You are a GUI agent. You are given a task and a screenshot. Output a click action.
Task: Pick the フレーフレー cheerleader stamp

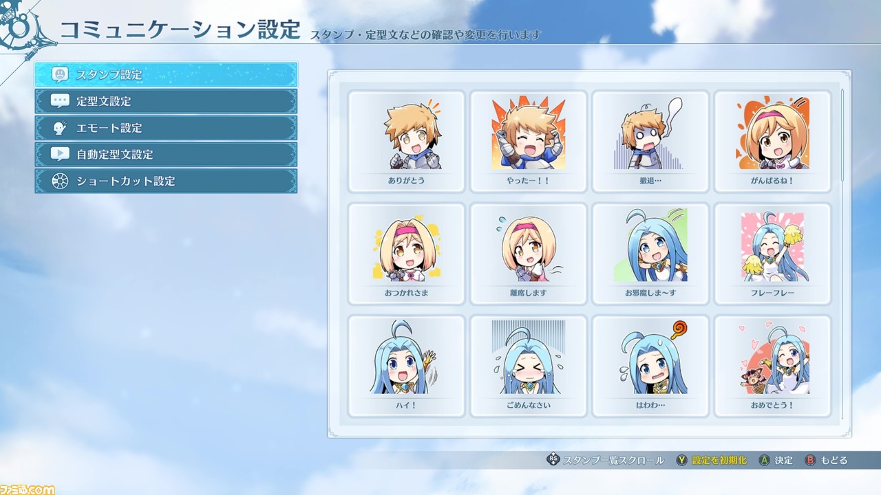(772, 254)
